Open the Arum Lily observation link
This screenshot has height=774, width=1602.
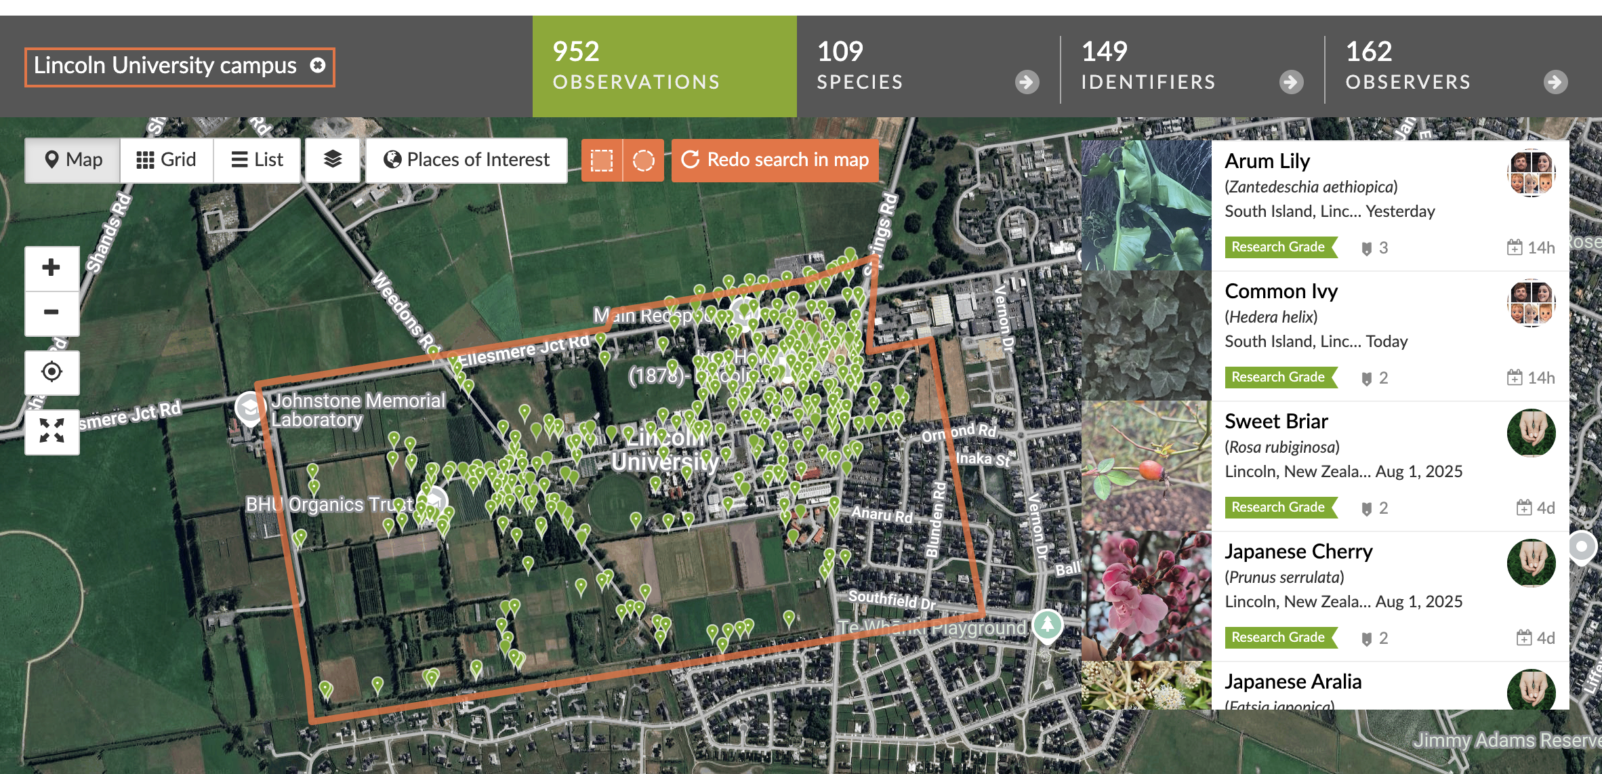tap(1267, 161)
